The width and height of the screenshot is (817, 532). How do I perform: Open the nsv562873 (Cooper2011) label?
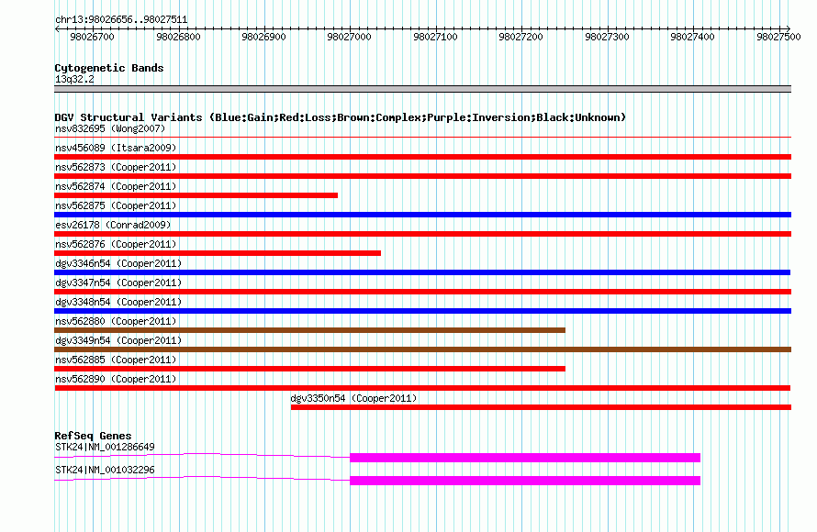click(116, 167)
